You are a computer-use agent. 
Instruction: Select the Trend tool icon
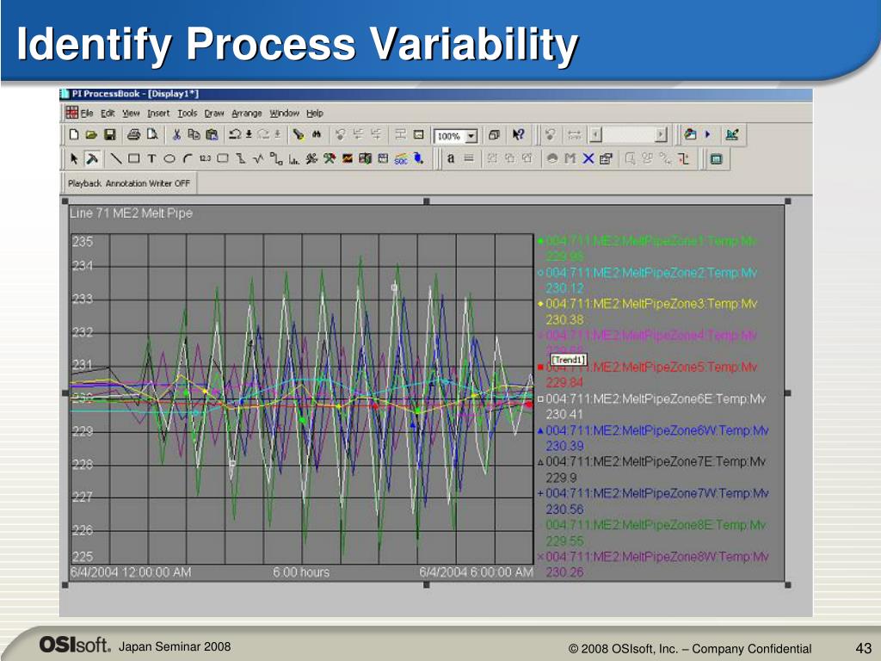pyautogui.click(x=258, y=159)
